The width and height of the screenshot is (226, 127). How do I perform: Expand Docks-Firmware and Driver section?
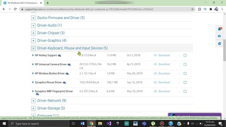(33, 18)
